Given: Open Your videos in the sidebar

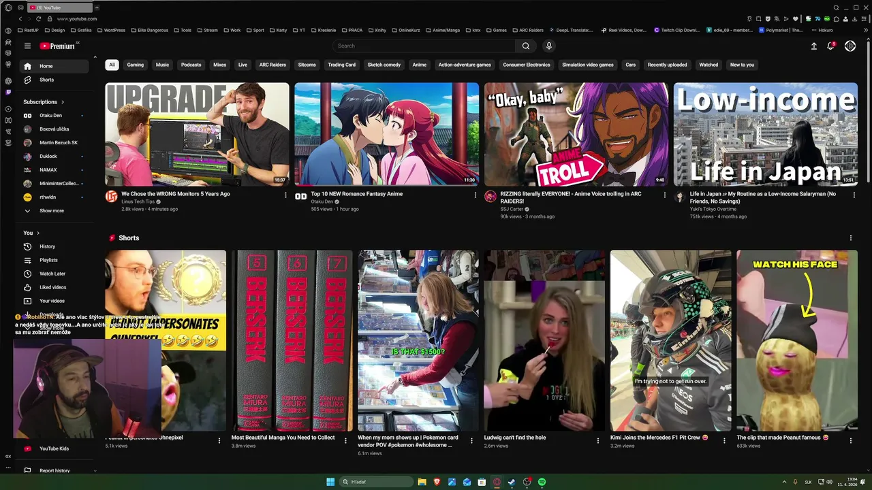Looking at the screenshot, I should coord(54,301).
